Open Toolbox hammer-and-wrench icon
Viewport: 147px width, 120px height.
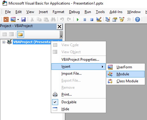[x=129, y=19]
